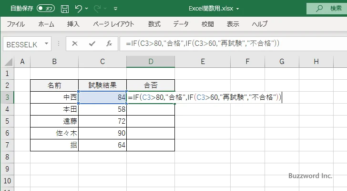Click the 合否 header cell
Image resolution: width=347 pixels, height=191 pixels.
coord(151,85)
